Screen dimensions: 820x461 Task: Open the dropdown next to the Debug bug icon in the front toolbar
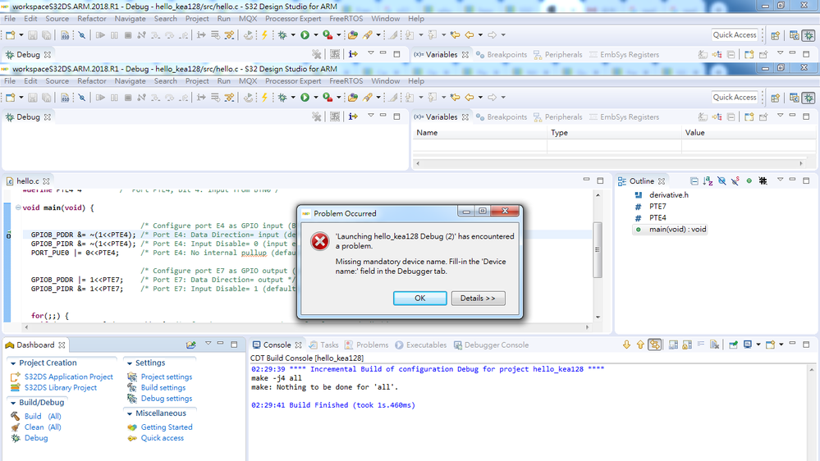point(293,98)
